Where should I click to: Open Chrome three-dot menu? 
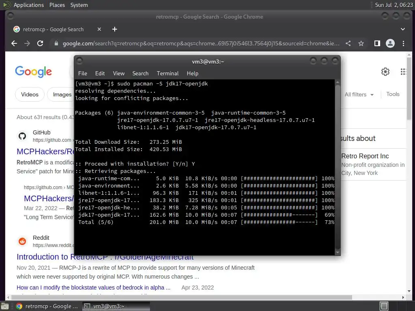click(x=403, y=43)
